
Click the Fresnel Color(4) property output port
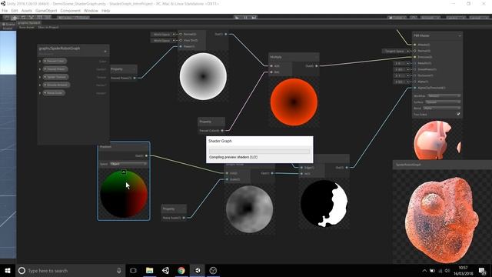coord(222,130)
